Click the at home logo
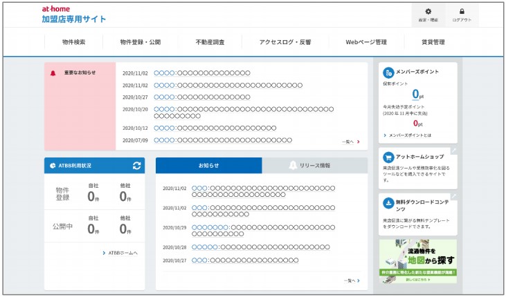 point(56,9)
